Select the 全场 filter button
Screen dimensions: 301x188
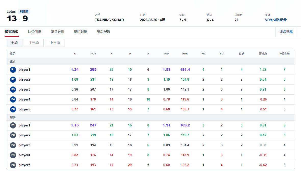pos(14,42)
